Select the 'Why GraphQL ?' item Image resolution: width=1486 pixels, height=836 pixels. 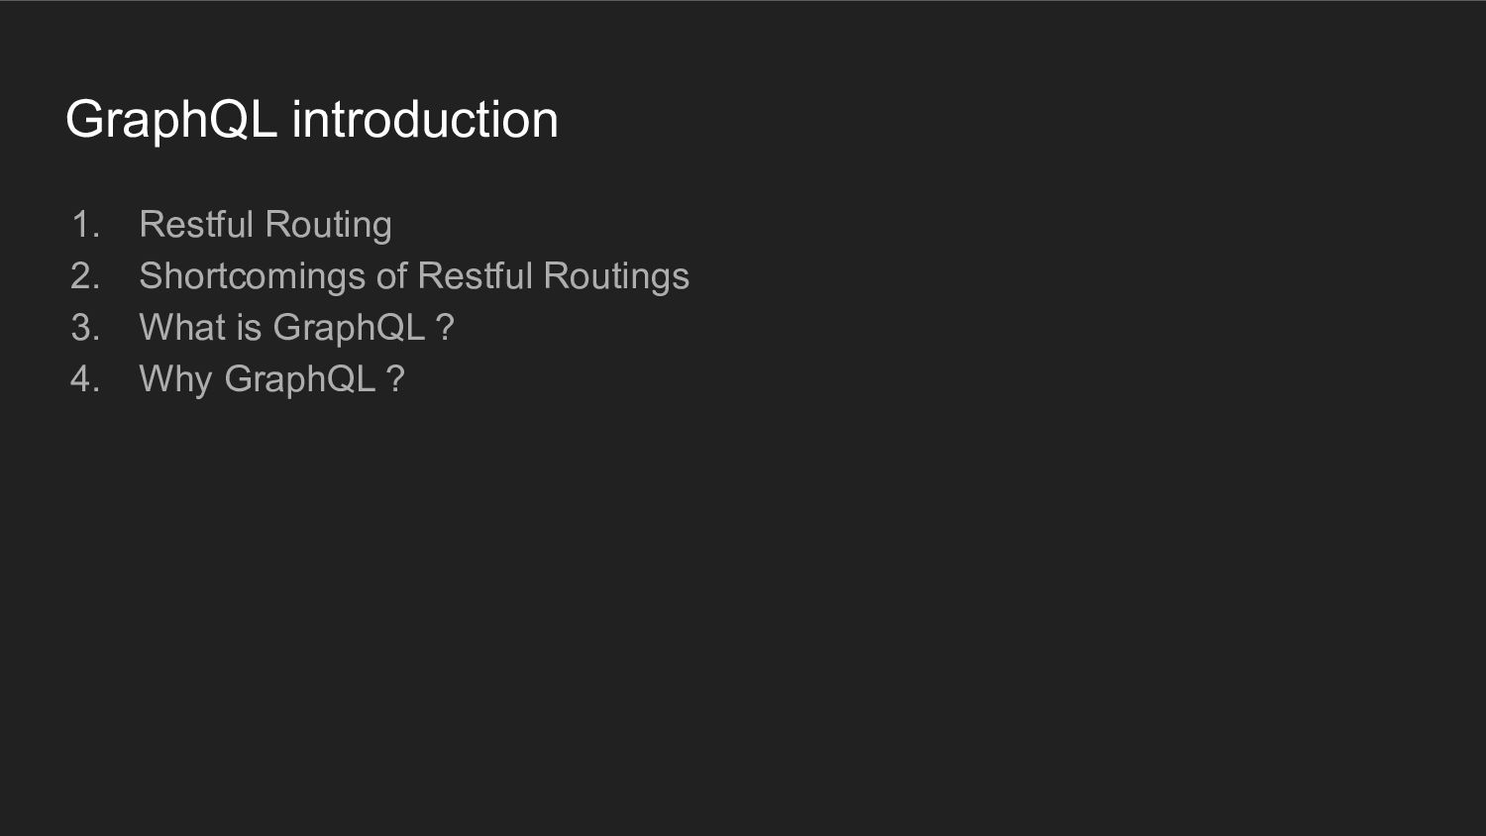(270, 379)
